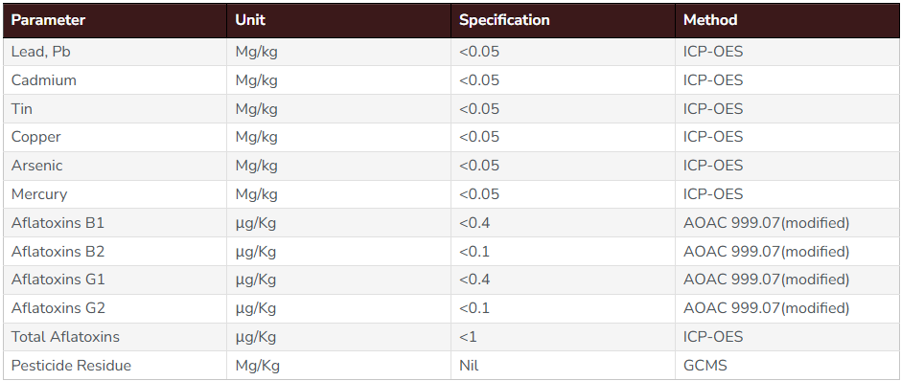Click the Aflatoxins B1 cell

115,223
